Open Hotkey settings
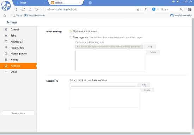 pos(18,60)
